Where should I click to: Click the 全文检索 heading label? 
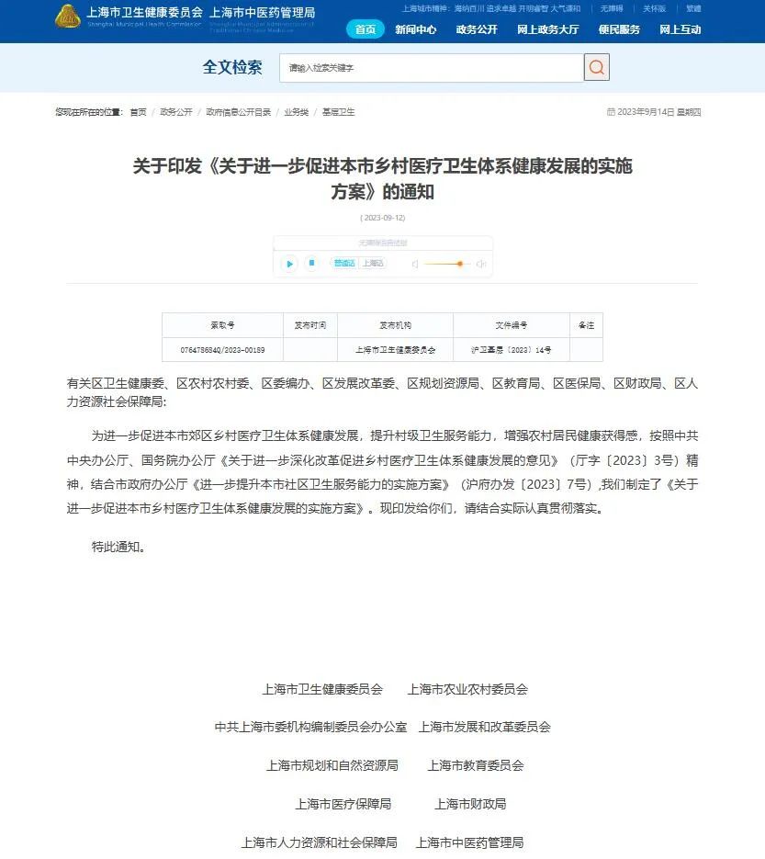click(232, 67)
